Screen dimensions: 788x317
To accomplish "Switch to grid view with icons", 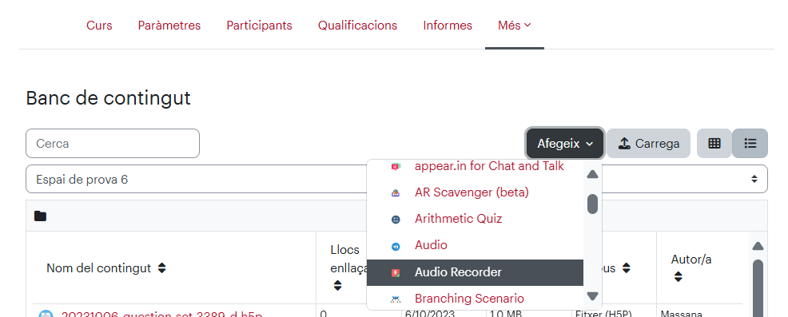I will point(714,143).
